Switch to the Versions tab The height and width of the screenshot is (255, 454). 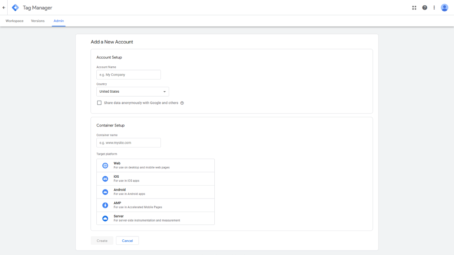pos(38,21)
